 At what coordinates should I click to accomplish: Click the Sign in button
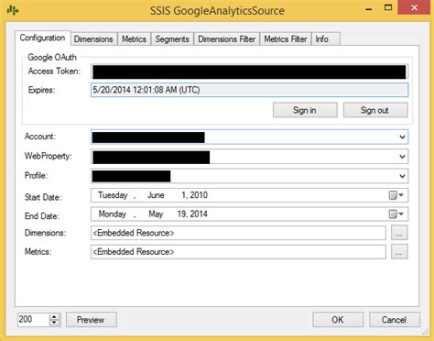(x=305, y=110)
